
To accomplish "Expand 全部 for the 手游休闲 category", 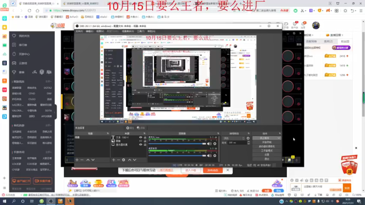I will pyautogui.click(x=48, y=152).
